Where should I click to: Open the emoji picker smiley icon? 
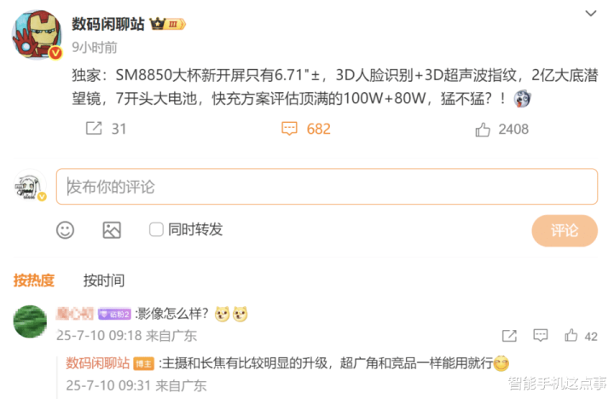click(x=65, y=230)
